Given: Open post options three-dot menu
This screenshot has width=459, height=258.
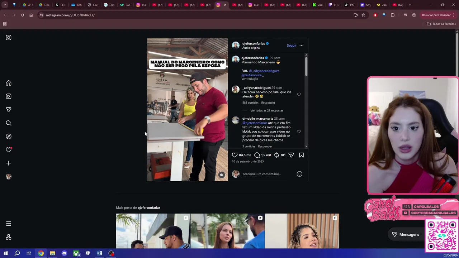Looking at the screenshot, I should [x=301, y=46].
